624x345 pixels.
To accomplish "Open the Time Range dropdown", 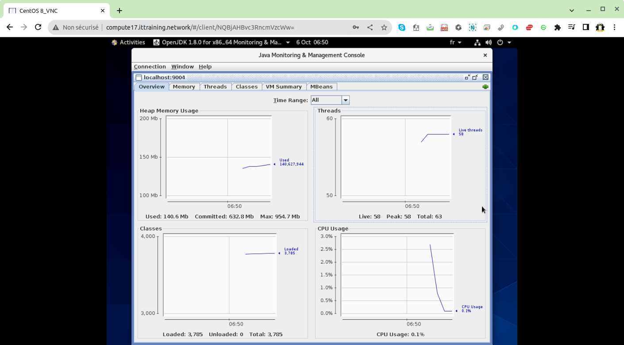I will (330, 100).
